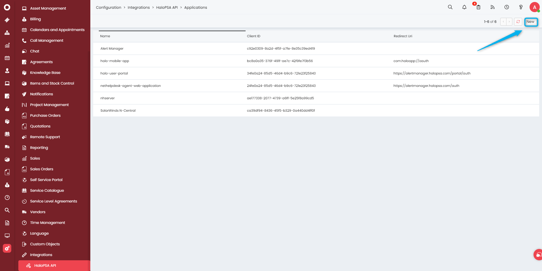Open the thumbs-up icon in left rail

click(7, 109)
